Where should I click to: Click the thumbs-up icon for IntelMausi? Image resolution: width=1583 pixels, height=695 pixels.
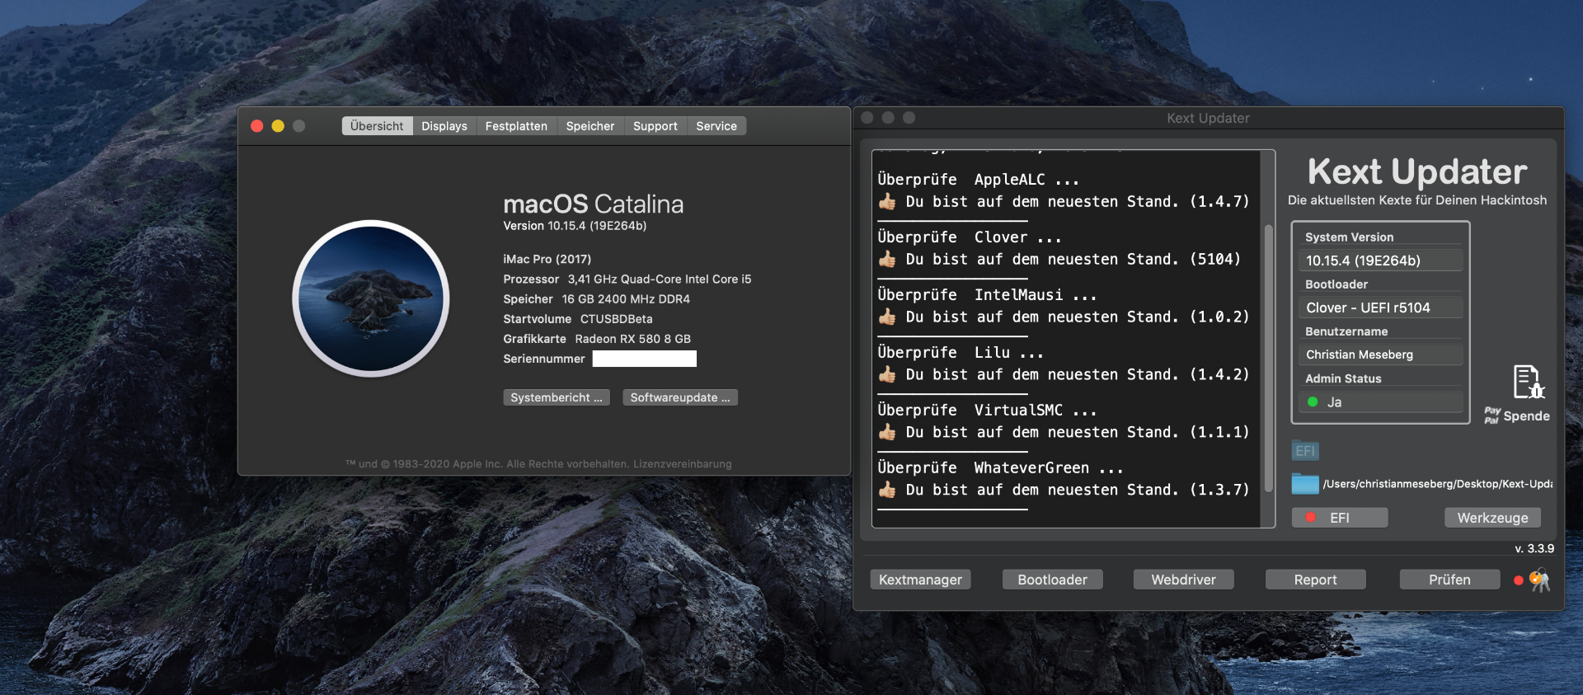pyautogui.click(x=887, y=317)
